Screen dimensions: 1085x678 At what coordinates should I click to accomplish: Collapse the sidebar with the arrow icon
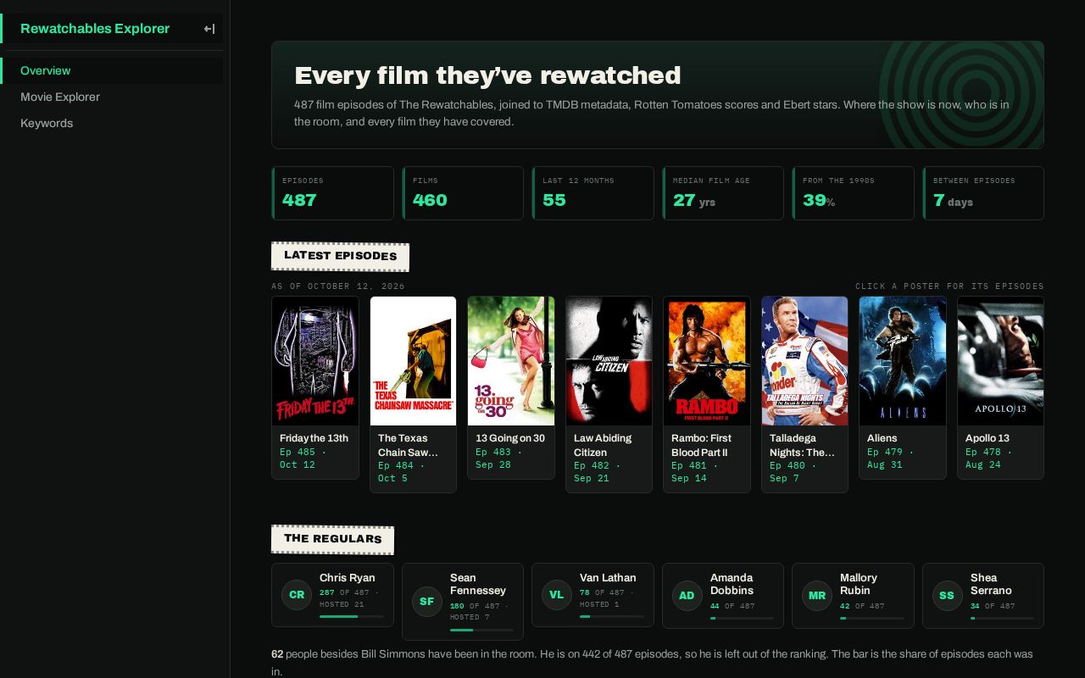coord(209,29)
